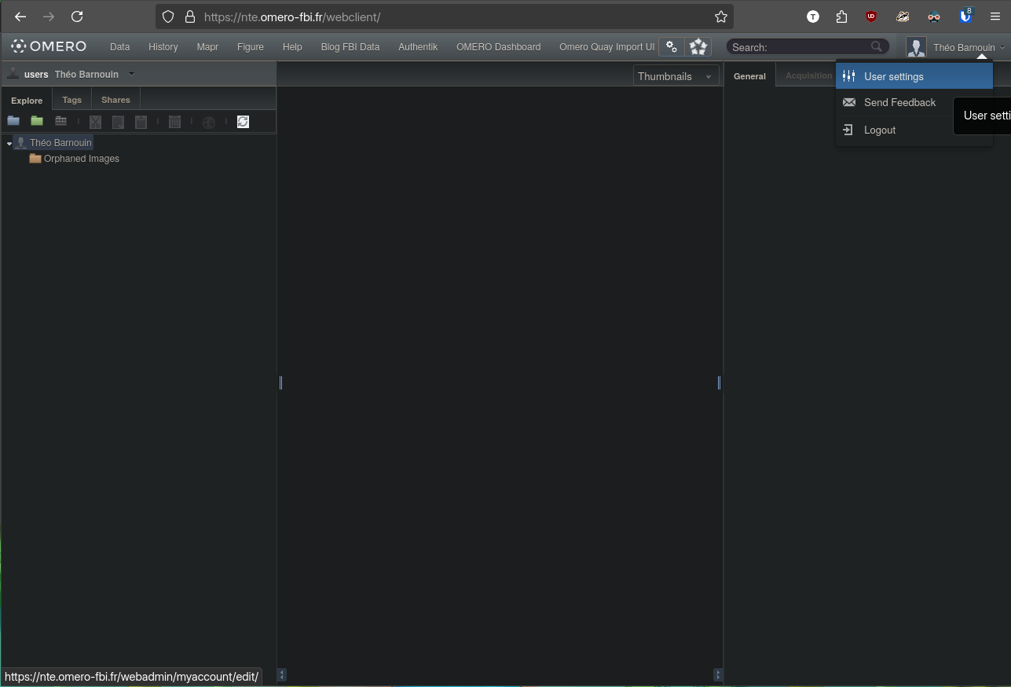The image size is (1011, 687).
Task: Open the Figure link in top navigation
Action: tap(250, 47)
